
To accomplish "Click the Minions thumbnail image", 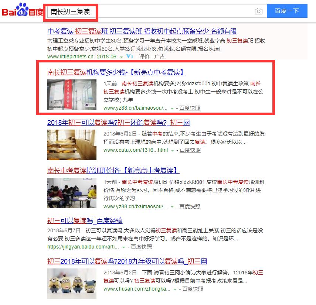I will (x=72, y=284).
